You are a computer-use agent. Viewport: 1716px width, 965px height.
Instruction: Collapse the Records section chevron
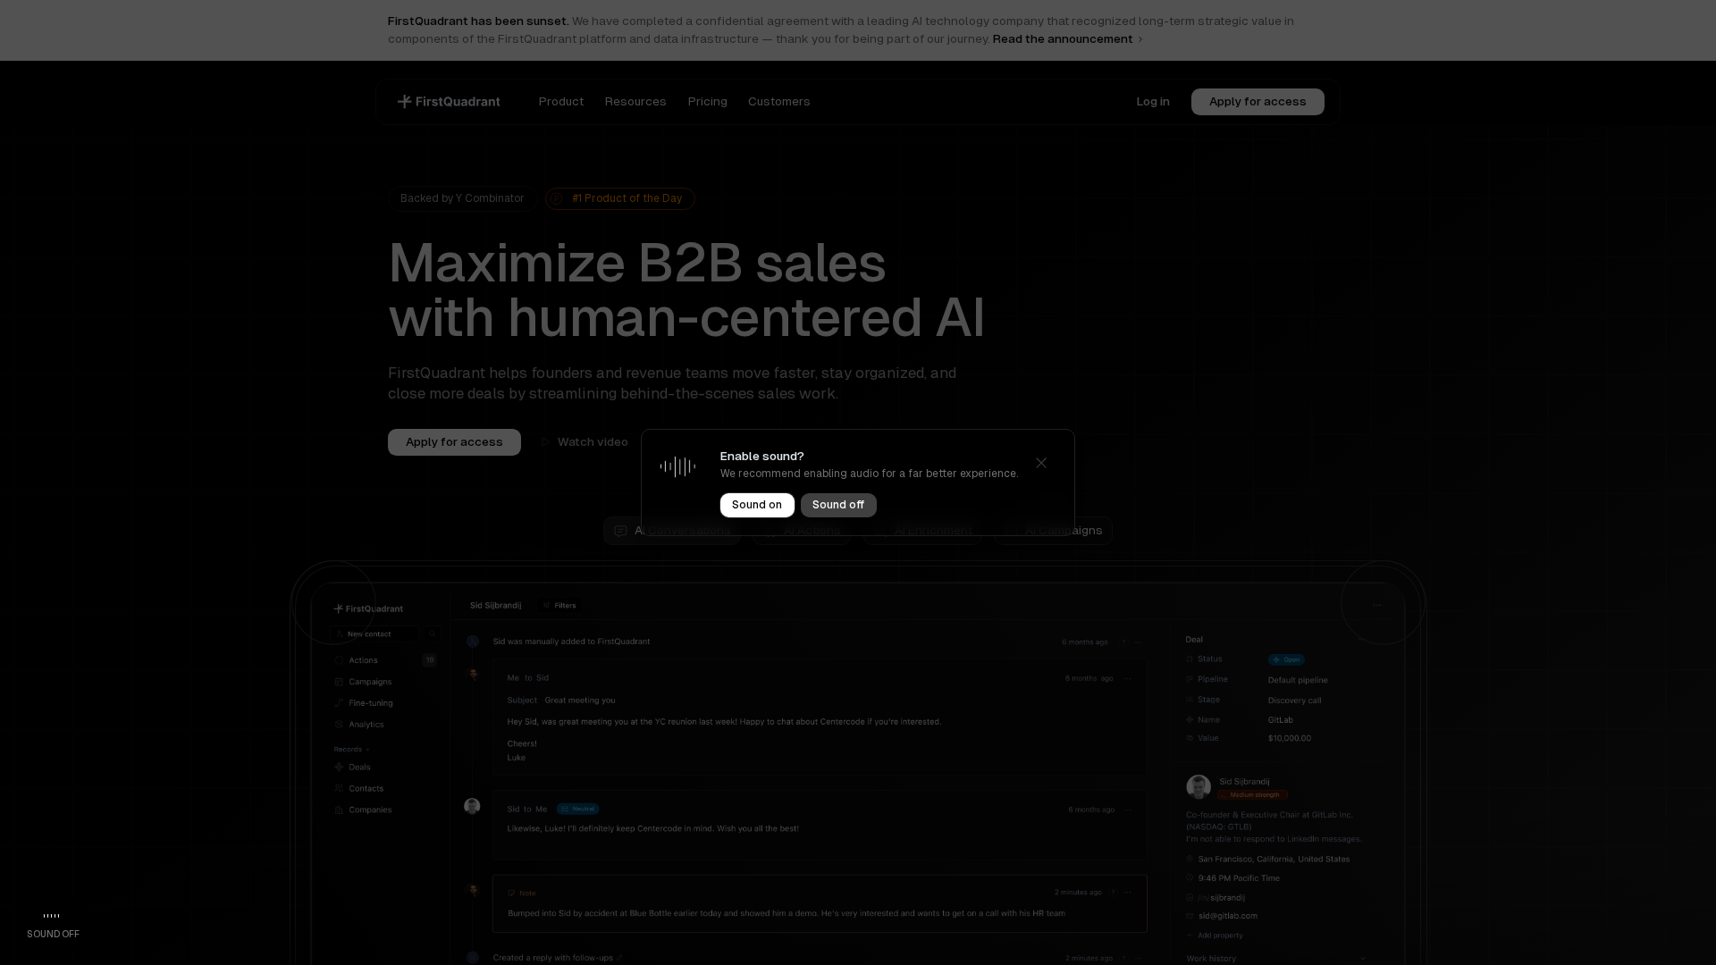369,749
